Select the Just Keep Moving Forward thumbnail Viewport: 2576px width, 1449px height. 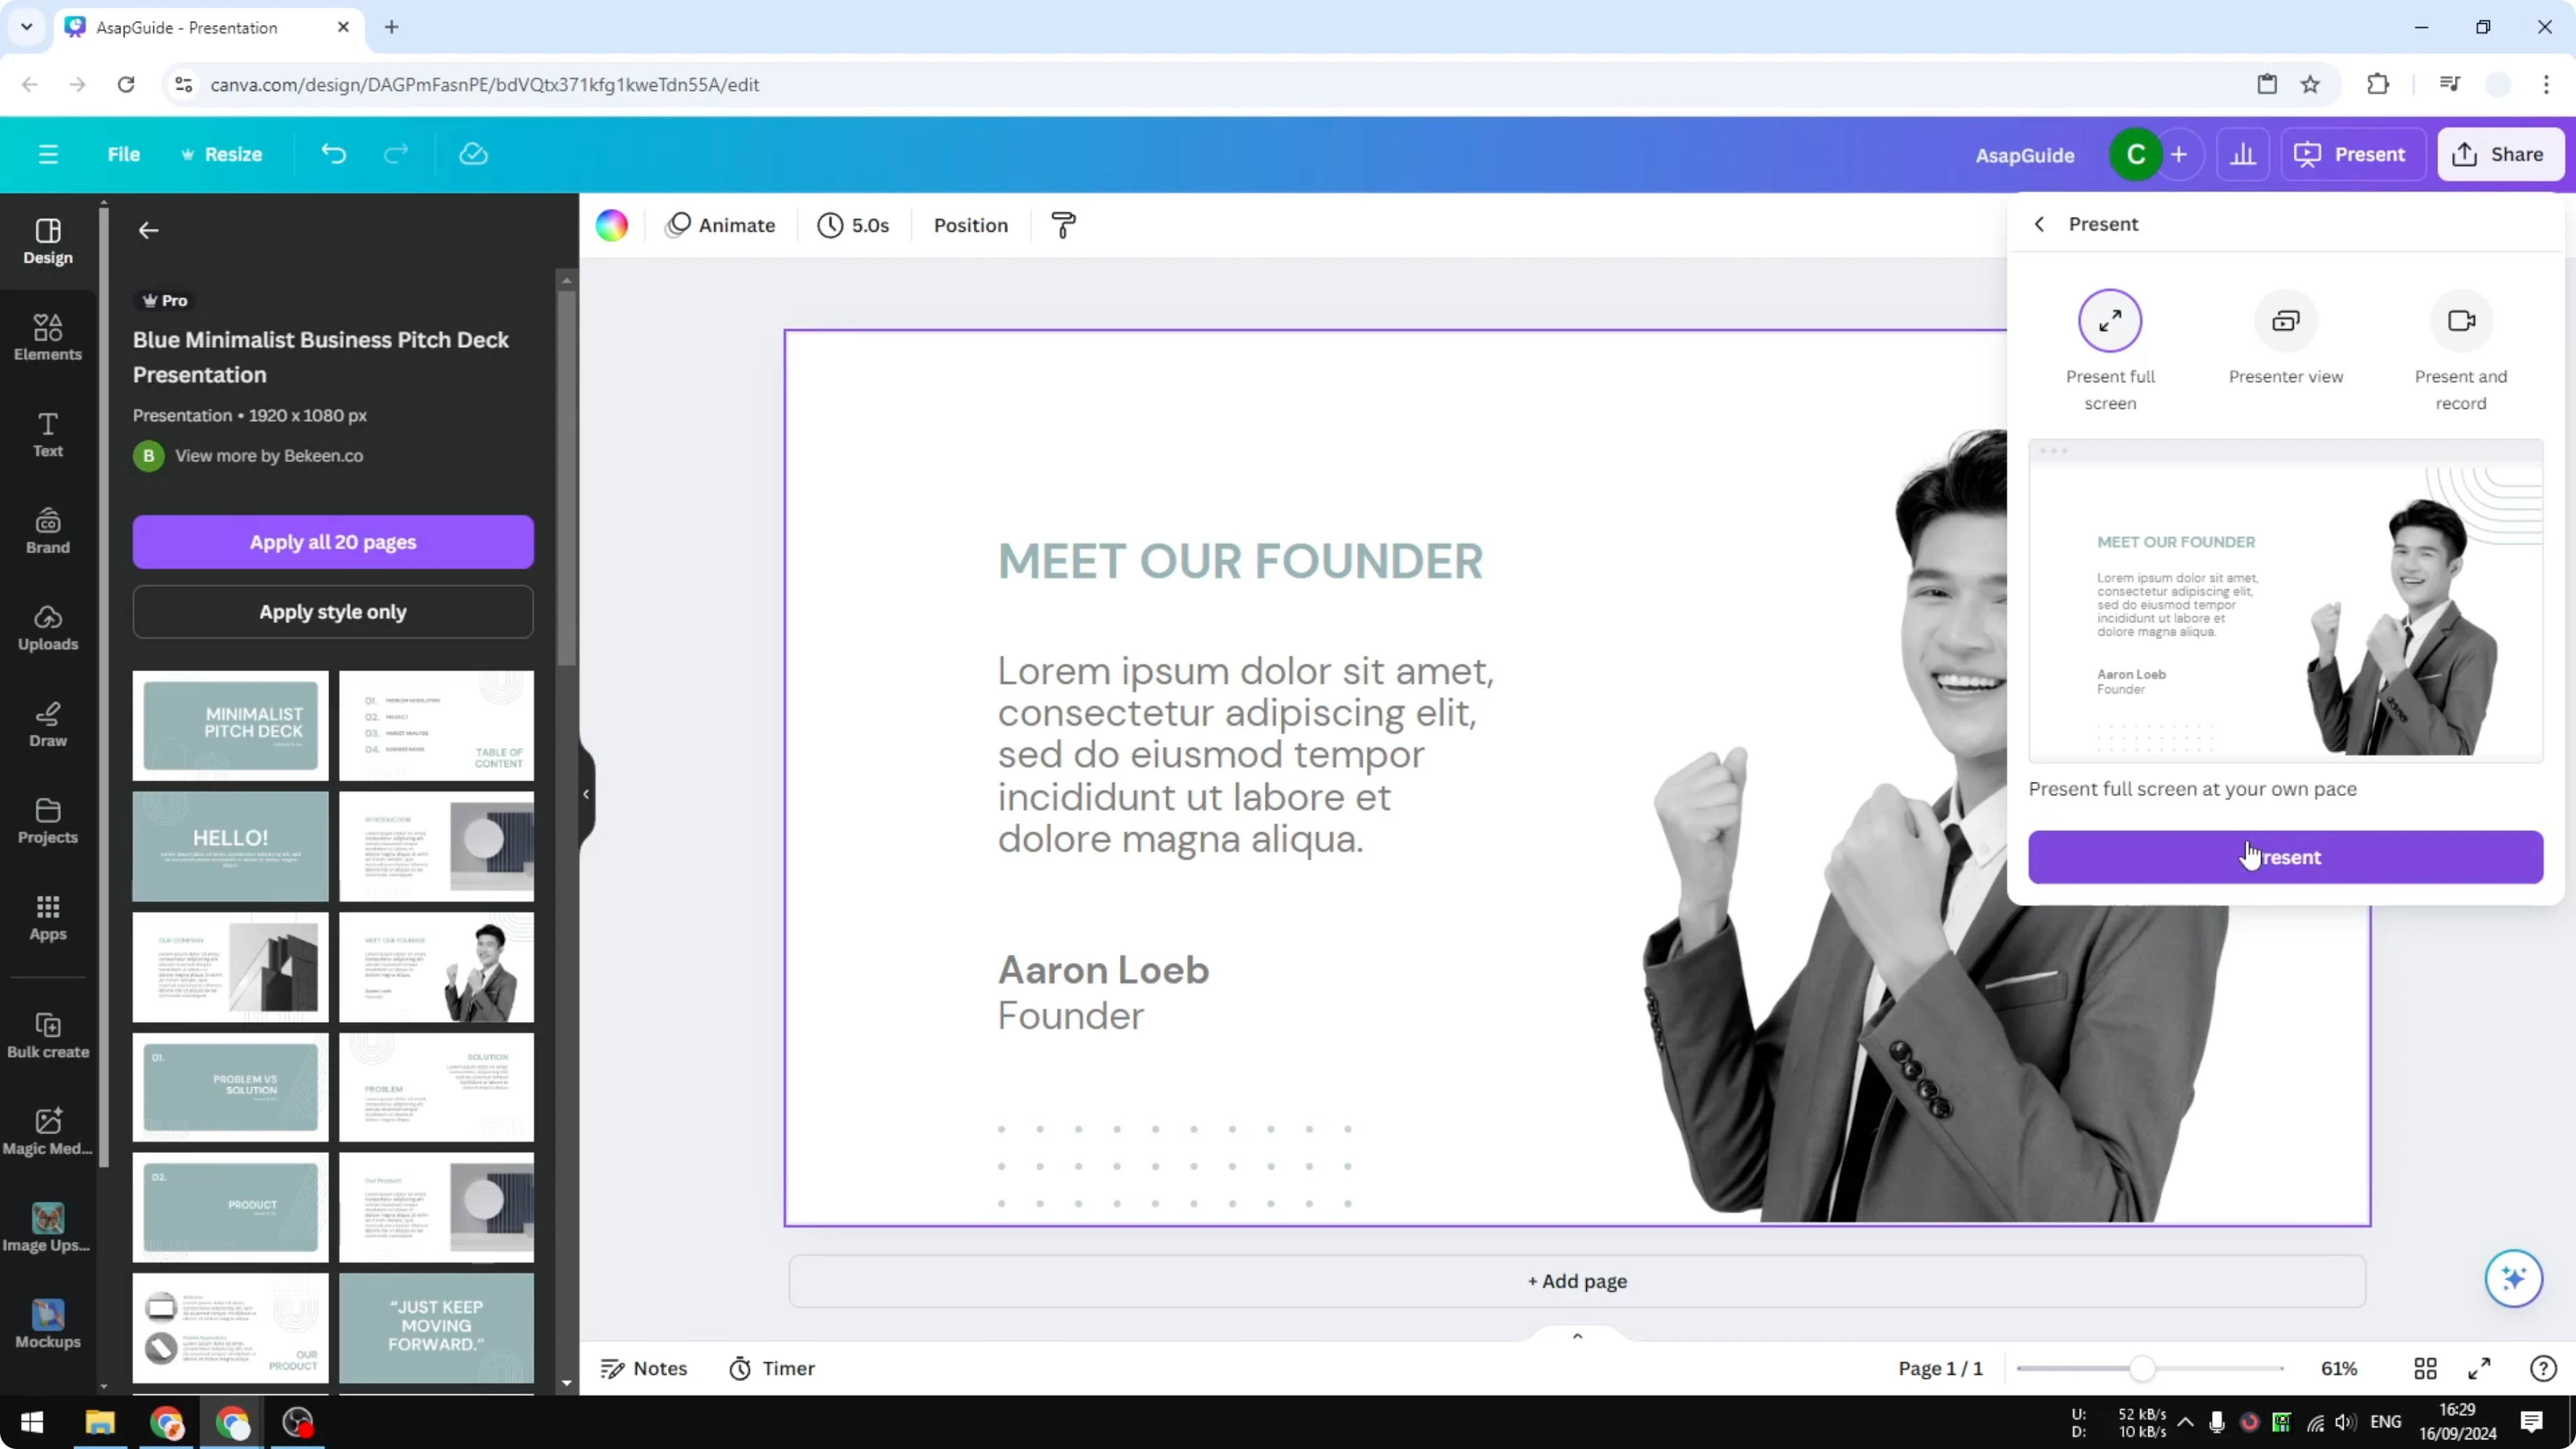click(x=436, y=1328)
